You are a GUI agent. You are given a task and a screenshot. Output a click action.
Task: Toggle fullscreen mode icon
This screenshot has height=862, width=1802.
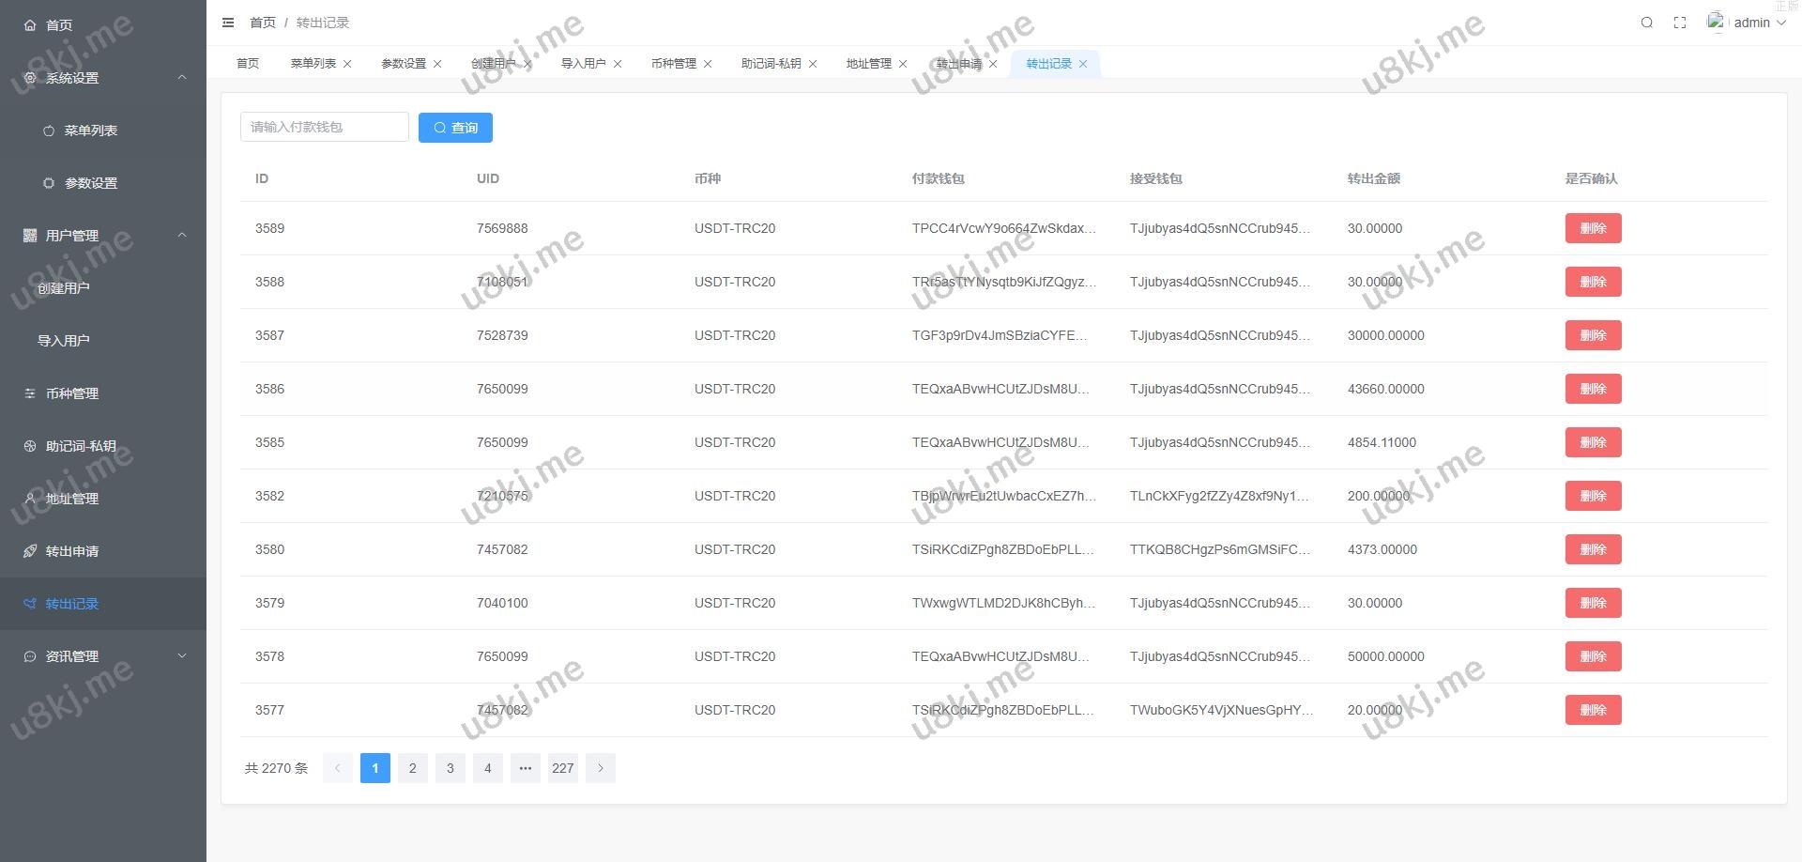tap(1680, 23)
